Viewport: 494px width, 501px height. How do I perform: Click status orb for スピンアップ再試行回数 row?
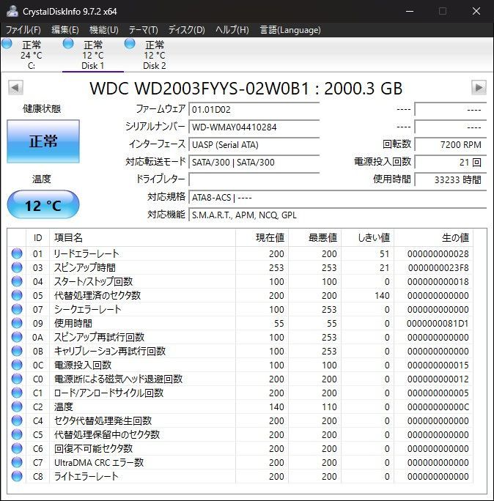point(17,337)
